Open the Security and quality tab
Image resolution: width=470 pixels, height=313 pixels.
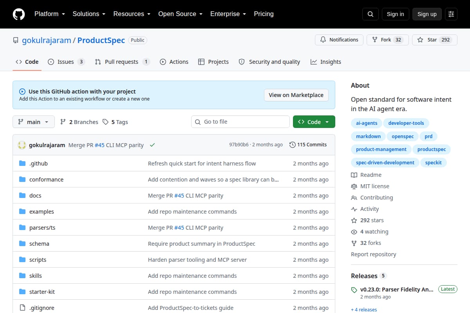tap(269, 62)
